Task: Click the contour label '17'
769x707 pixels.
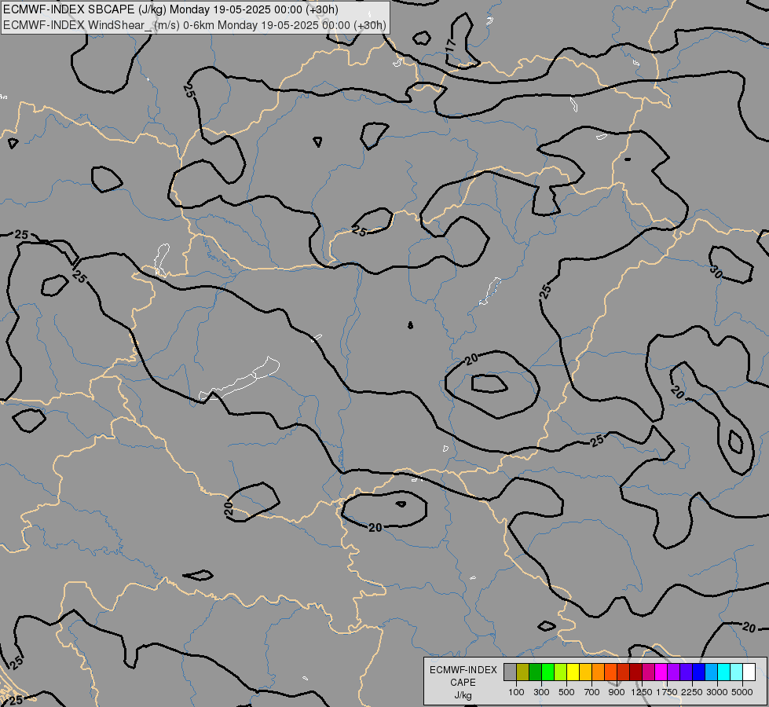Action: pos(451,45)
